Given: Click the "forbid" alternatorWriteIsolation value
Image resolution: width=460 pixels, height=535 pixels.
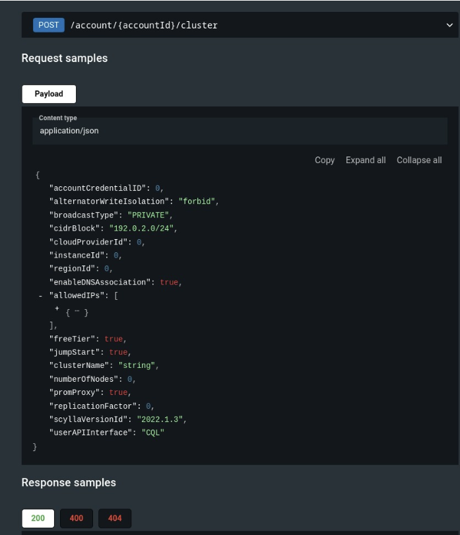Looking at the screenshot, I should point(197,201).
